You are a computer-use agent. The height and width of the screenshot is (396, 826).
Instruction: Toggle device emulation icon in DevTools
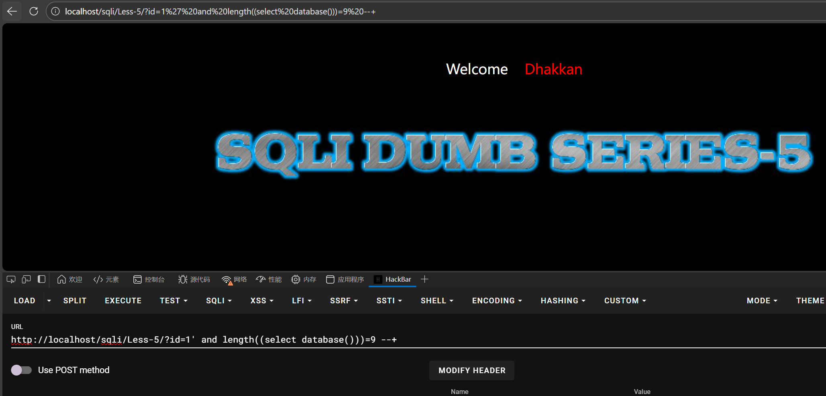point(26,279)
